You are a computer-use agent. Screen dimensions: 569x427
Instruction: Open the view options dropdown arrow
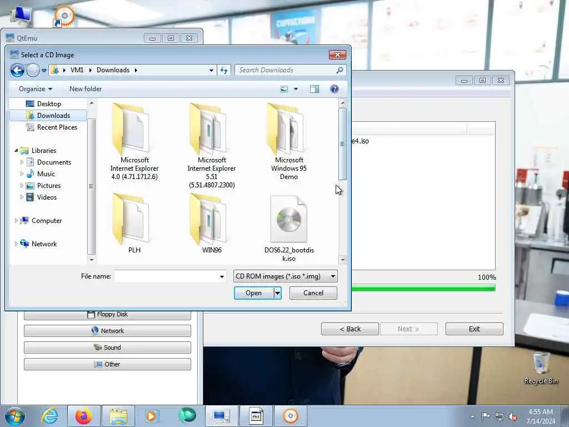pos(296,89)
